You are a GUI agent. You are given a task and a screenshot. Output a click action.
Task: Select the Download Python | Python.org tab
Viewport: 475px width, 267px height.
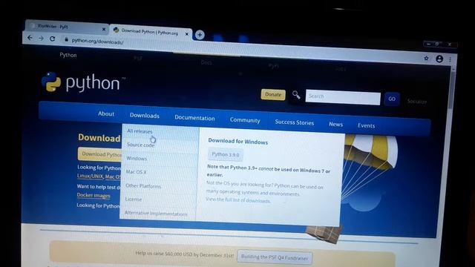[150, 31]
